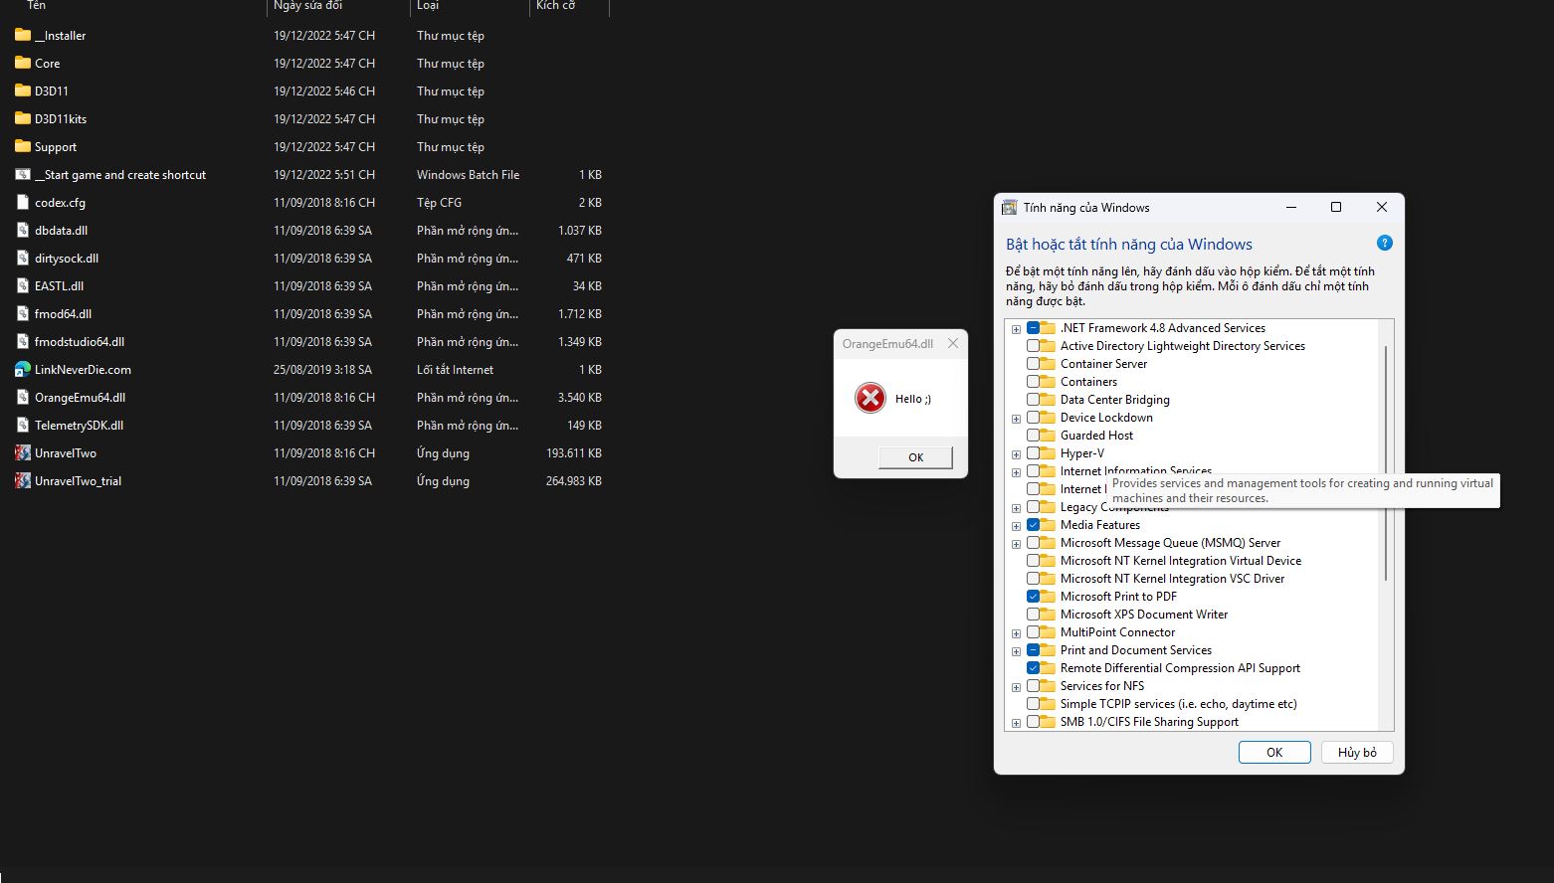Click the blue help icon in Windows Features
This screenshot has height=883, width=1554.
point(1384,244)
